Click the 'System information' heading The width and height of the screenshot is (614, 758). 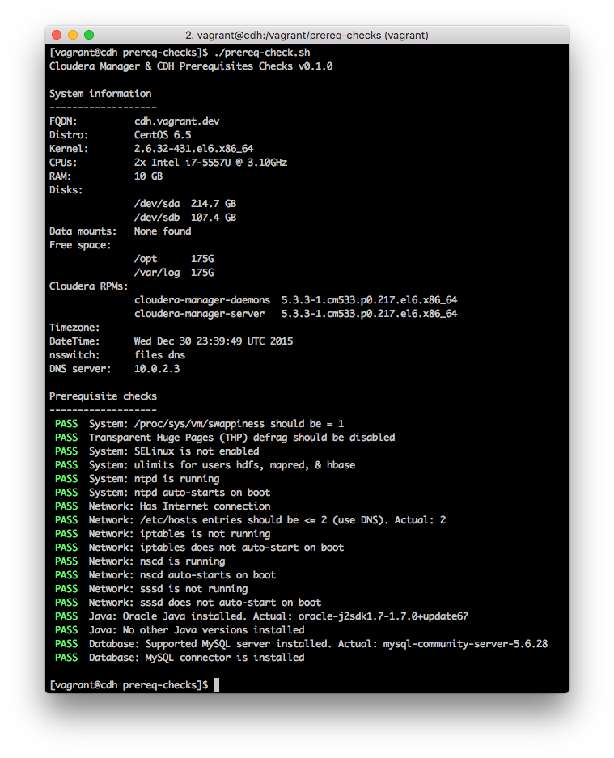100,94
